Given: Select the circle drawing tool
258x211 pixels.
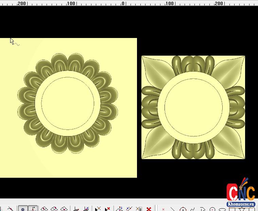Looking at the screenshot, I should [212, 209].
